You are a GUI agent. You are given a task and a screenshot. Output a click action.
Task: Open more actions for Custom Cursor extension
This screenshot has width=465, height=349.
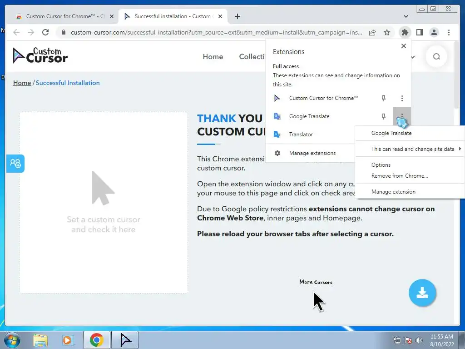point(402,98)
